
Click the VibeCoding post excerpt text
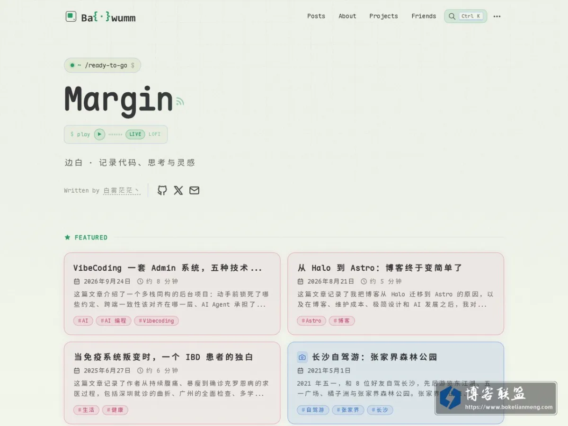pyautogui.click(x=171, y=299)
